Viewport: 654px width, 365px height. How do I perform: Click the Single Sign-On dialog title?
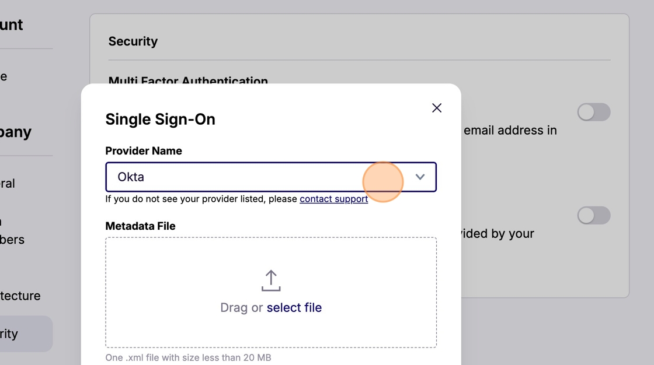click(x=160, y=119)
